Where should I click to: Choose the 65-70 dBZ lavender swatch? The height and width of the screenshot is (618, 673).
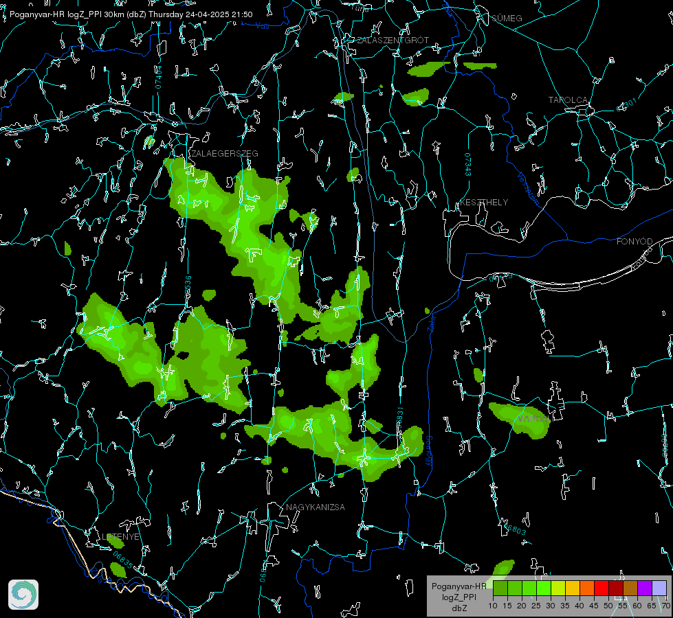point(659,588)
